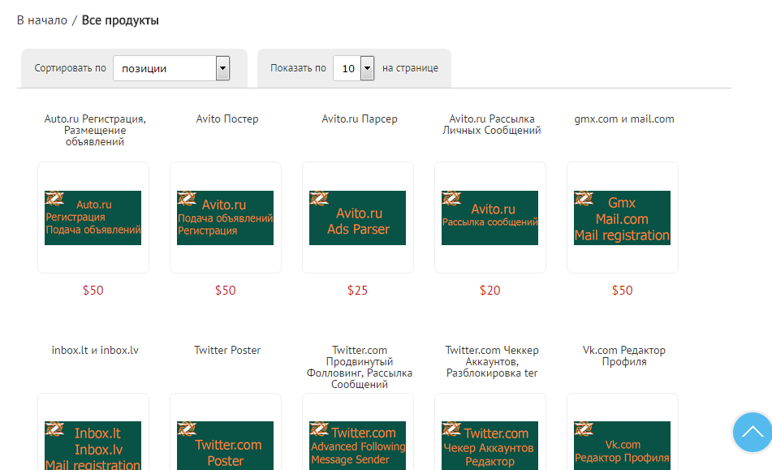
Task: Open 'Twitter Poster' product title
Action: click(x=227, y=350)
